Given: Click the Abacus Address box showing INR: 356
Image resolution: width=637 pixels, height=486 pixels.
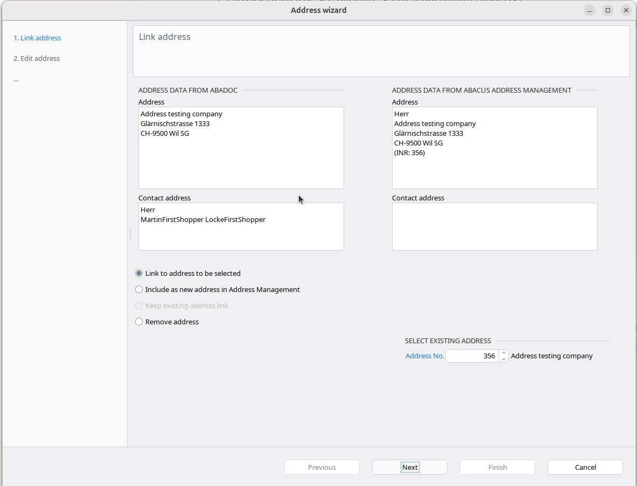Looking at the screenshot, I should click(x=494, y=148).
